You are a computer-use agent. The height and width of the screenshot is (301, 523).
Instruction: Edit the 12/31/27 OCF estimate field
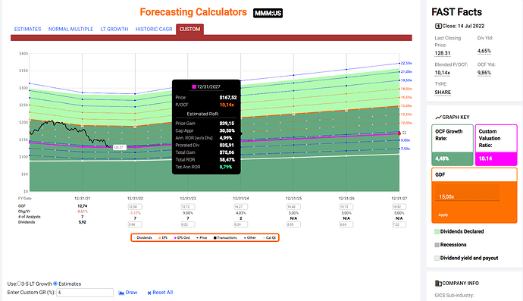399,207
